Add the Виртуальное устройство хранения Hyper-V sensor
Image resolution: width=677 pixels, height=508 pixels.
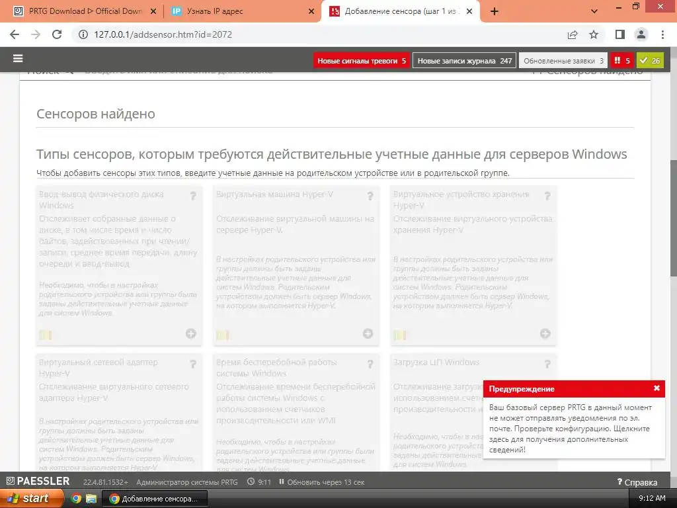coord(545,333)
